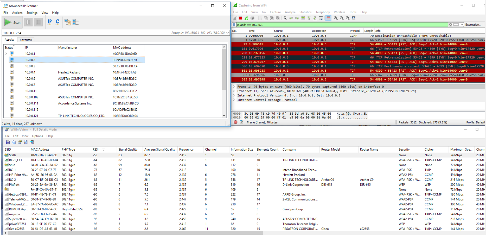Viewport: 486px width, 235px height.
Task: Zoom out on Wireshark packet text
Action: click(x=342, y=18)
